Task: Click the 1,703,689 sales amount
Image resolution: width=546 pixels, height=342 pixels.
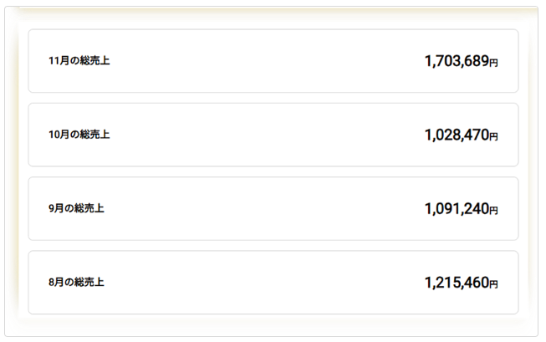Action: (x=456, y=61)
